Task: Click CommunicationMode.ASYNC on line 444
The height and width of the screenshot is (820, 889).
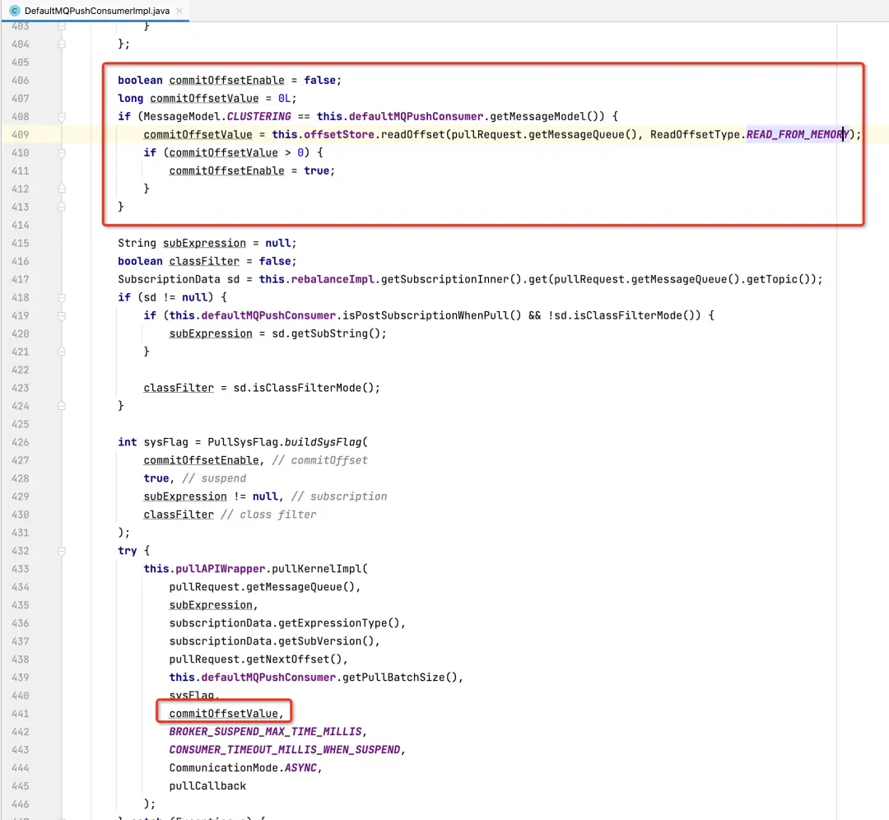Action: (x=243, y=768)
